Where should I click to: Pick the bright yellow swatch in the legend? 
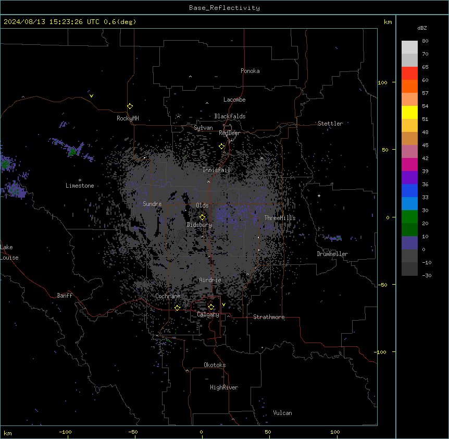coord(409,112)
